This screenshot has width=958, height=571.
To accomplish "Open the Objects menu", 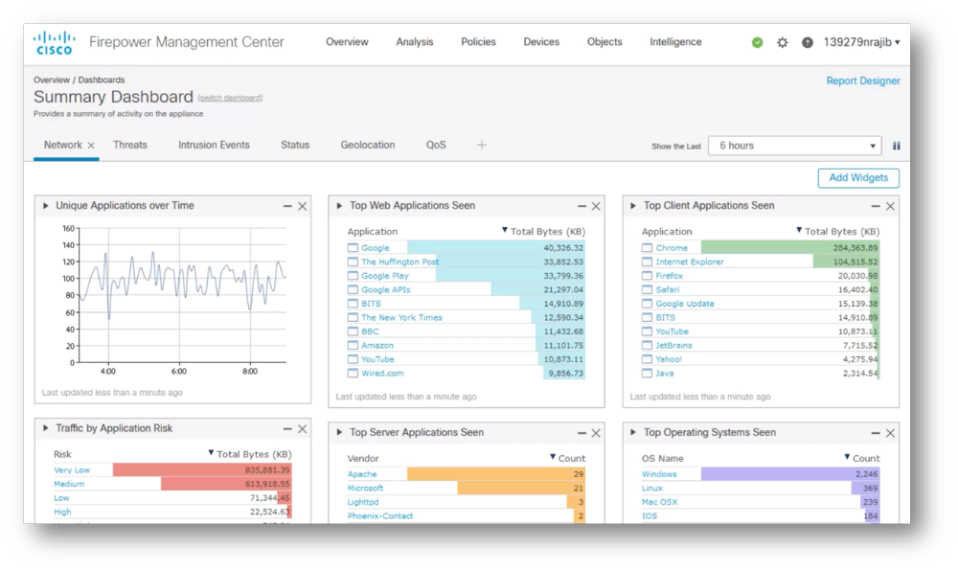I will click(x=604, y=42).
